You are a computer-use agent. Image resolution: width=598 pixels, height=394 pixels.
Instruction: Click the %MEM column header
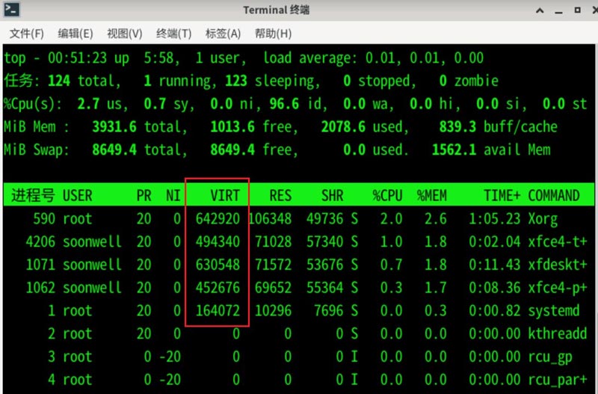(432, 196)
